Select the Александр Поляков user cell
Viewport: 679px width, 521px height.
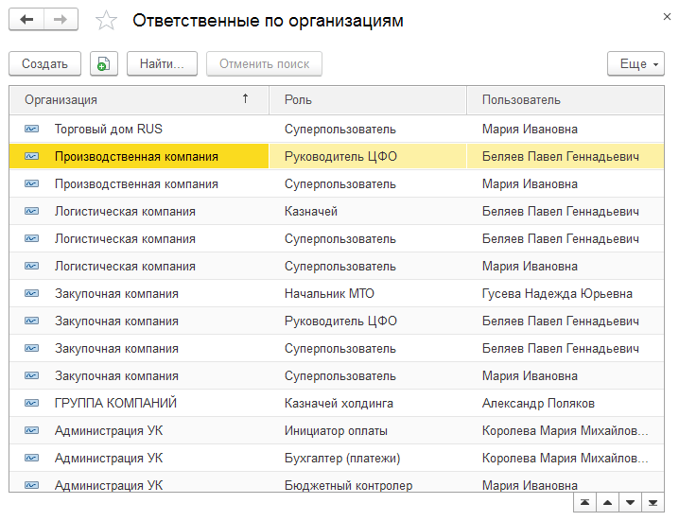[x=538, y=403]
